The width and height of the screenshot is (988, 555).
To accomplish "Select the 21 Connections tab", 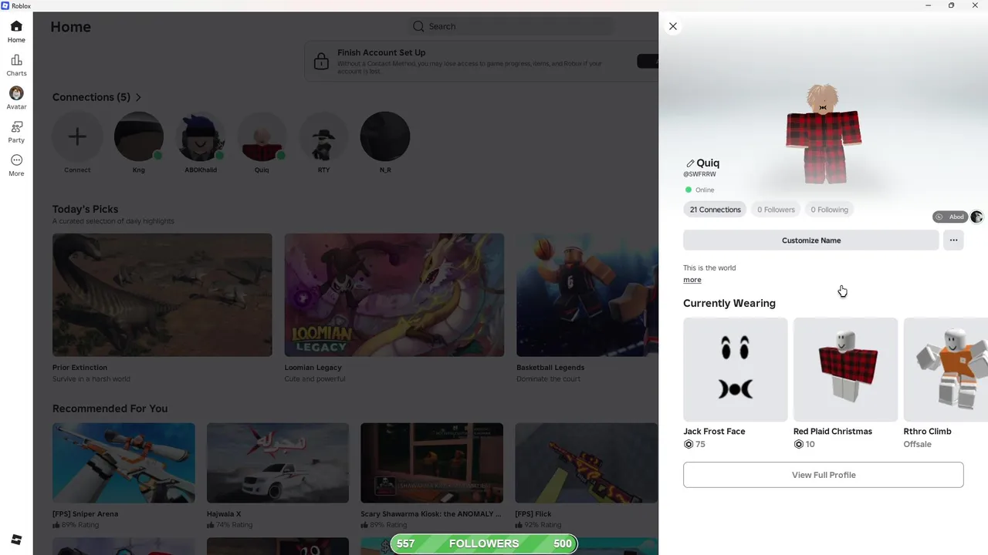I will point(715,210).
